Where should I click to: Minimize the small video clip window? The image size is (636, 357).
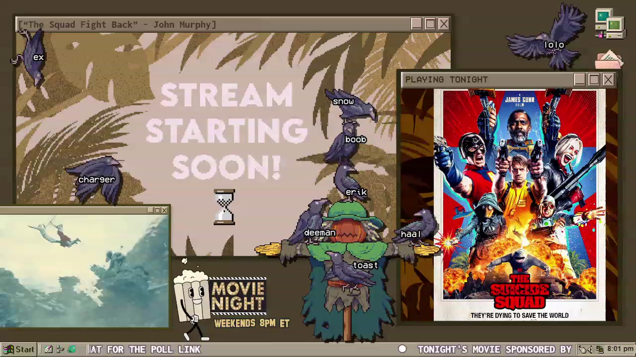[150, 210]
